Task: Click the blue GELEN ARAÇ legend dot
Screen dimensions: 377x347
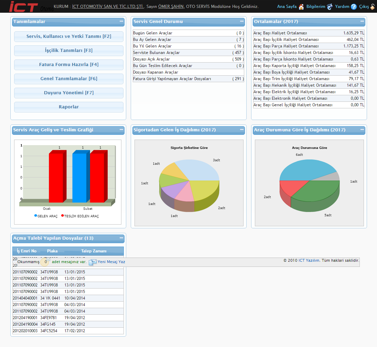Action: pos(35,216)
